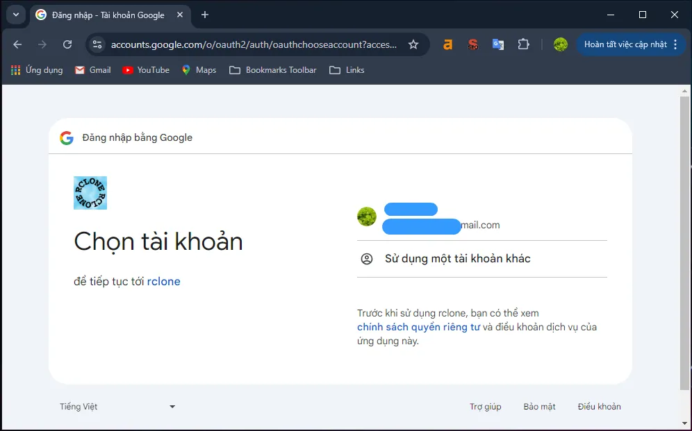
Task: Click the reload page icon
Action: [67, 44]
